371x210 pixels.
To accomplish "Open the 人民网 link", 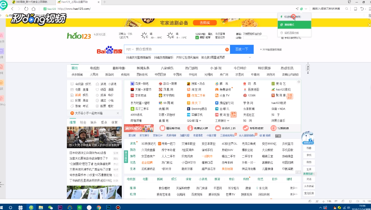I will (x=94, y=74).
